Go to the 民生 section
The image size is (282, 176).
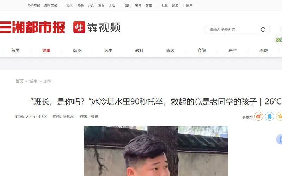(x=108, y=50)
